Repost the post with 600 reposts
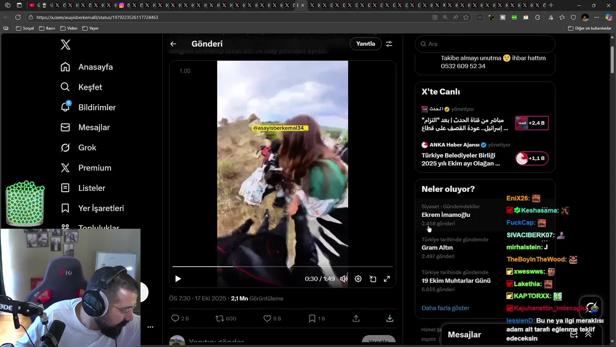This screenshot has width=616, height=347. pyautogui.click(x=226, y=319)
